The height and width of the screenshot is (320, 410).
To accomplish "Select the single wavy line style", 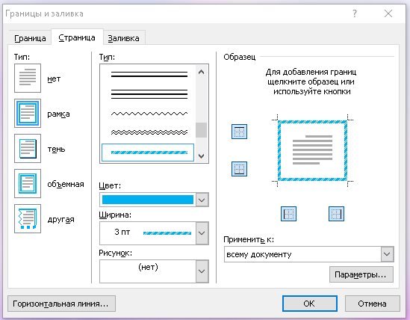I will point(149,114).
